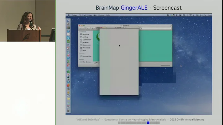Open the Window menu

pyautogui.click(x=101, y=15)
